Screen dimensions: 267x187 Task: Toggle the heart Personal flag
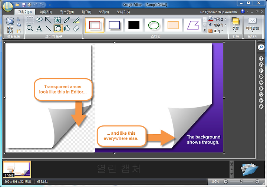[x=261, y=82]
